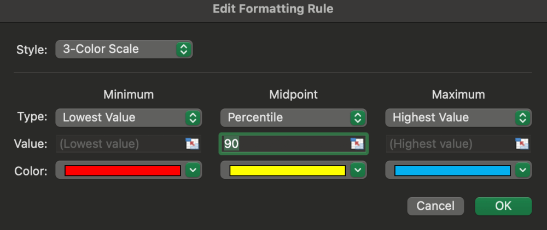Open the Minimum Type Lowest Value dropdown
This screenshot has width=547, height=230.
pyautogui.click(x=129, y=117)
